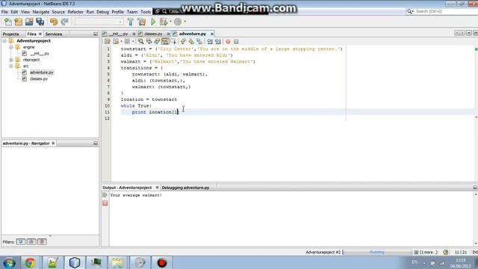Click the red Start Macro Recording icon
The image size is (478, 269).
point(228,42)
